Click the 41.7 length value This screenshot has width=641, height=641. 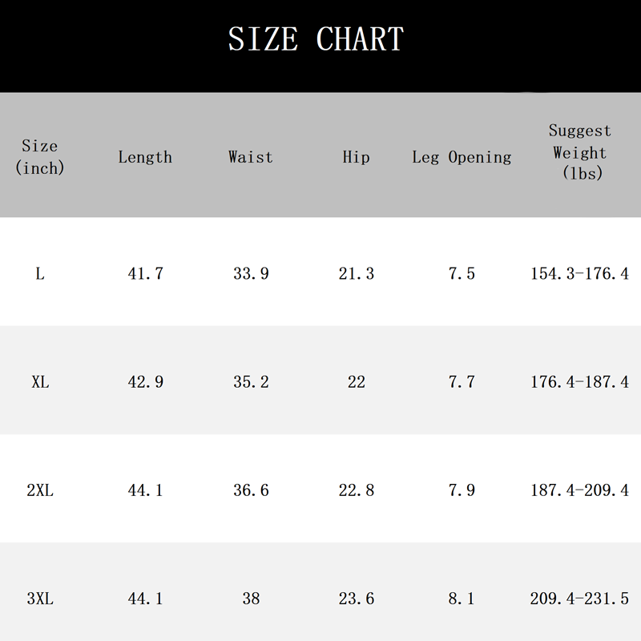145,274
